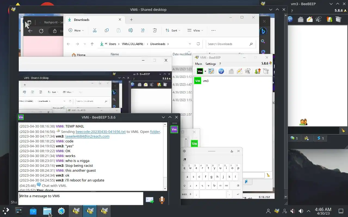Add a new tab in File Explorer

pyautogui.click(x=131, y=20)
